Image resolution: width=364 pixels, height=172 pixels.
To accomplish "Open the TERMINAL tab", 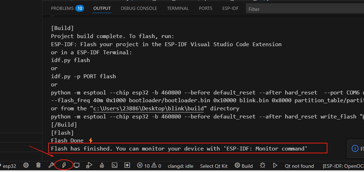I will point(178,8).
